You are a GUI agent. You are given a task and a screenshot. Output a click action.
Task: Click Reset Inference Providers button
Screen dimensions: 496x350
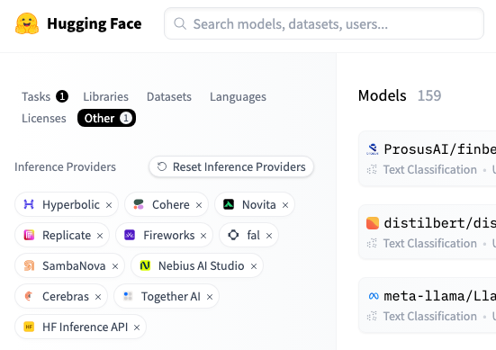click(231, 166)
